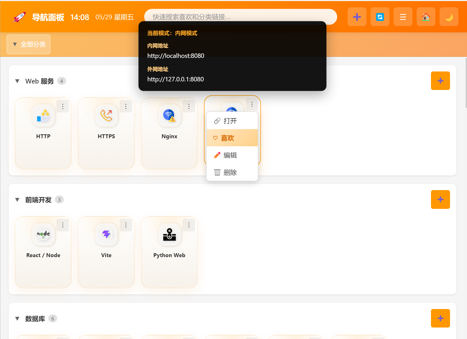Click the Python Web card label

170,255
